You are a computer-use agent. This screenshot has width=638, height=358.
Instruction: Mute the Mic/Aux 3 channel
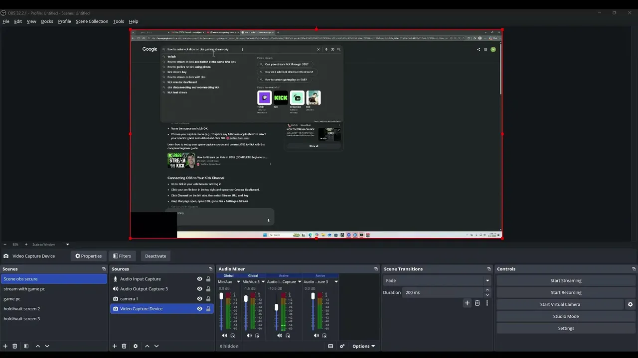(x=249, y=336)
